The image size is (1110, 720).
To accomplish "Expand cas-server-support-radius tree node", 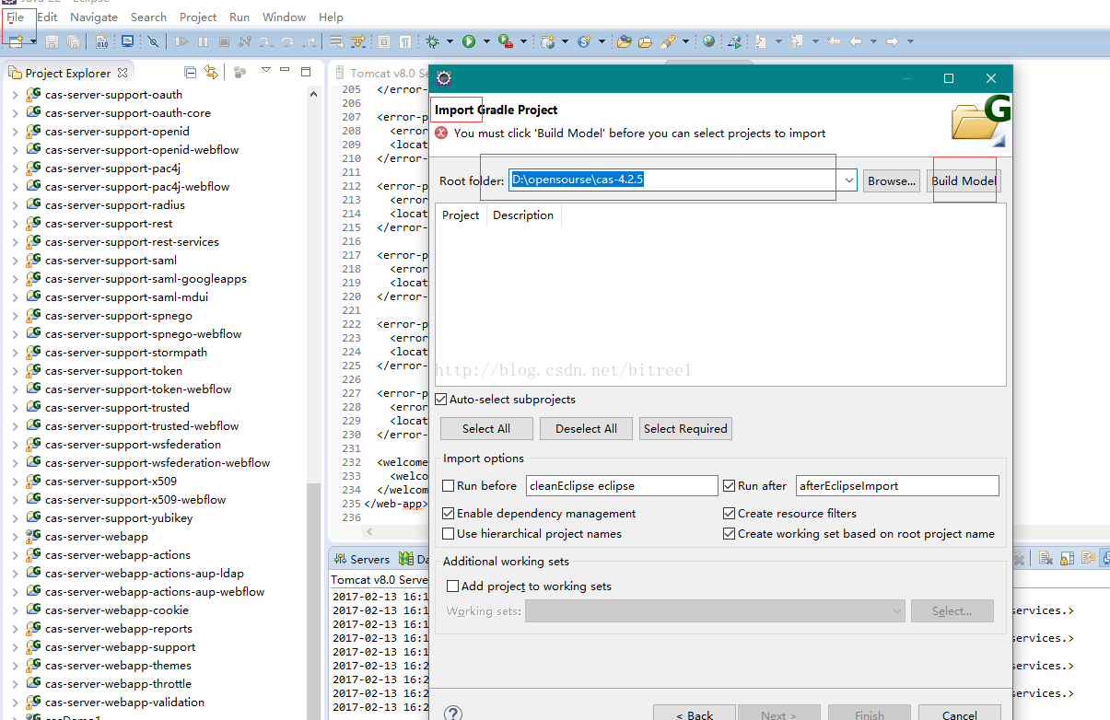I will pos(14,205).
